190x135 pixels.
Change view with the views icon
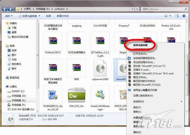coord(166,16)
